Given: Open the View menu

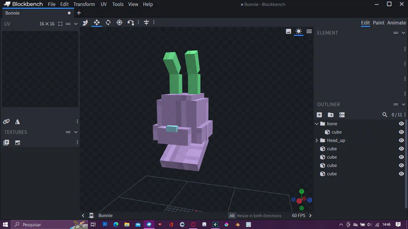Looking at the screenshot, I should (x=133, y=5).
